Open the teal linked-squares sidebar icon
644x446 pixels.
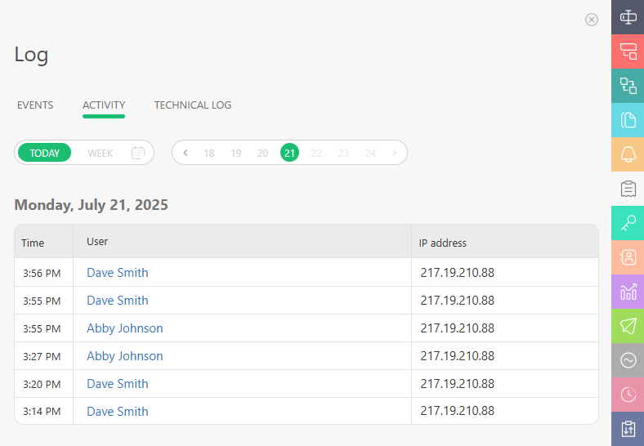(628, 86)
